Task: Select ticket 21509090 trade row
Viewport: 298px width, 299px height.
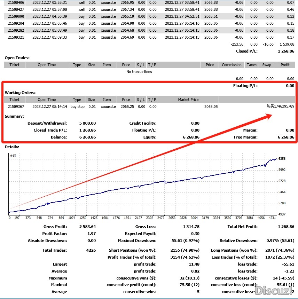Action: point(16,16)
